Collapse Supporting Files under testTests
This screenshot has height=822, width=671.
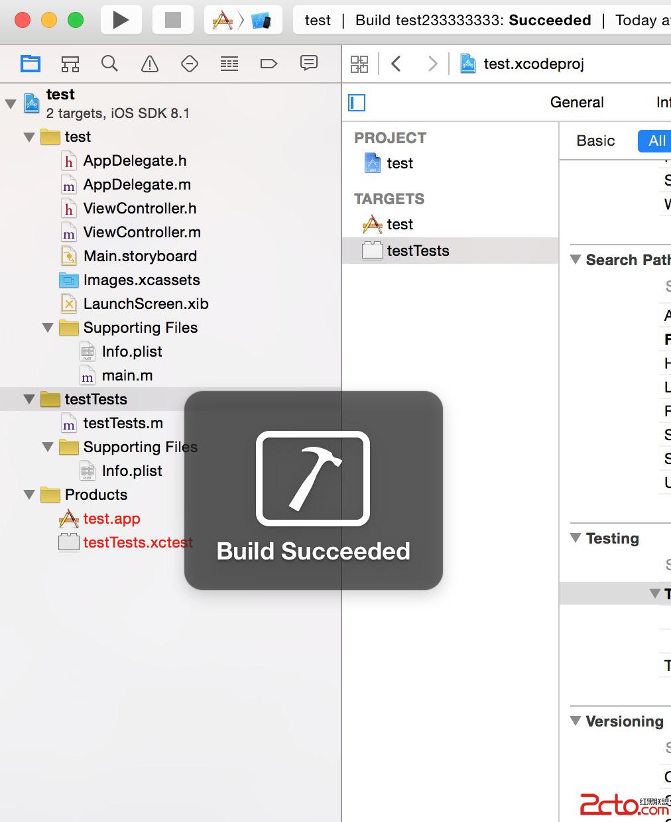(48, 447)
